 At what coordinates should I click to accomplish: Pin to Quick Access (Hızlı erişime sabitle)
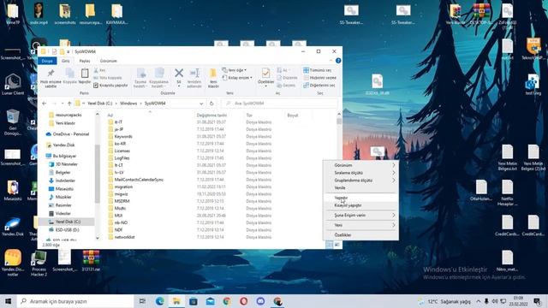point(51,78)
